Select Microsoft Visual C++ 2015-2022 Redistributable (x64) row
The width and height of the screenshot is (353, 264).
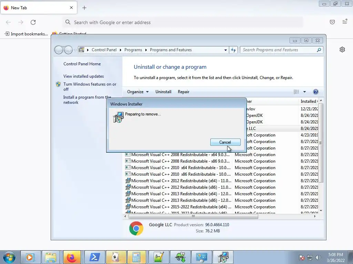[x=222, y=207]
